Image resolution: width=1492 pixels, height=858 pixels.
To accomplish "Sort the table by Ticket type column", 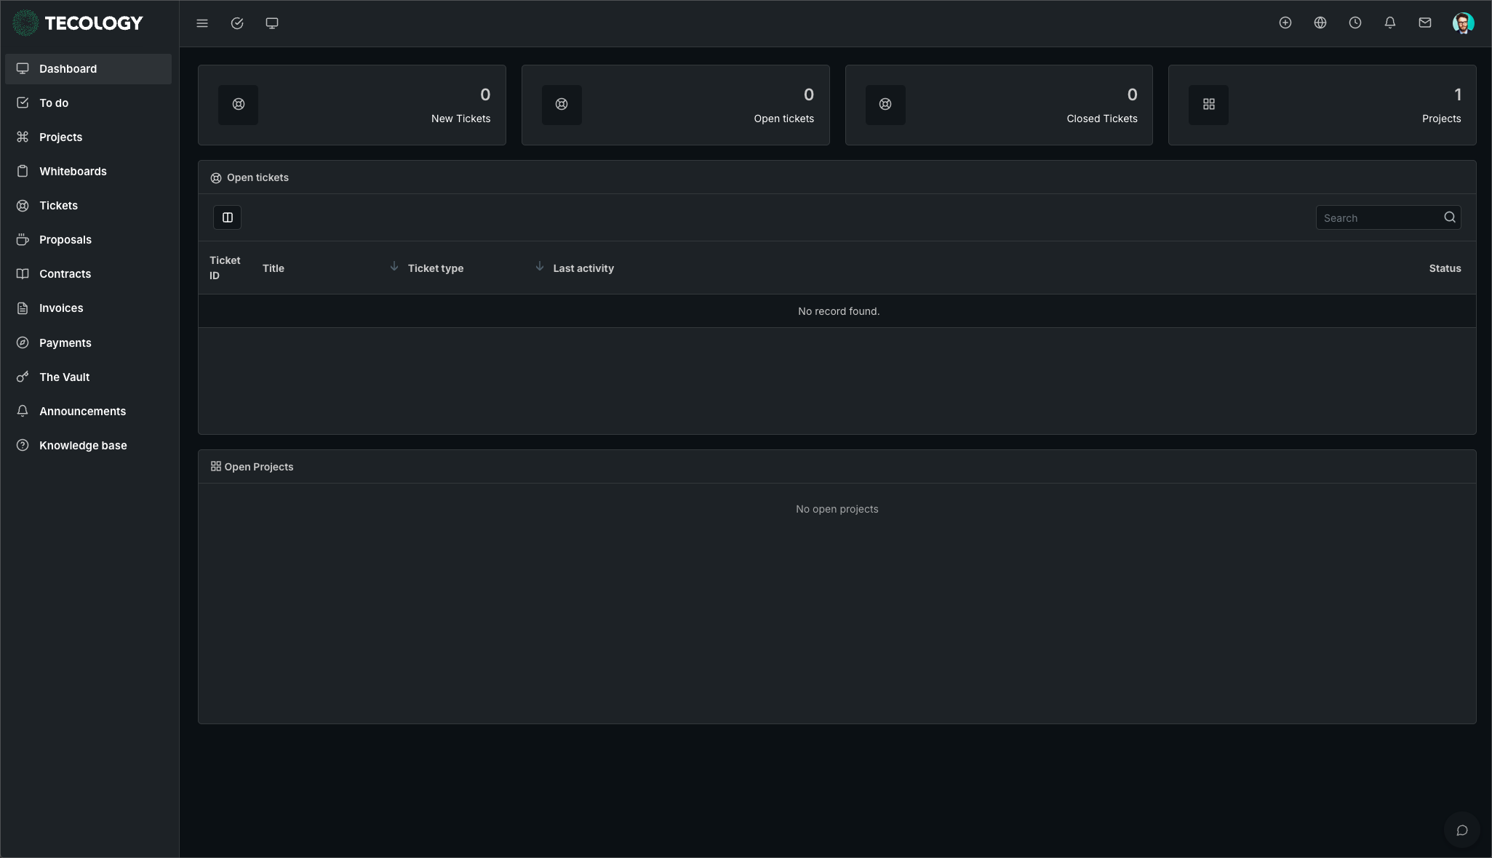I will 435,268.
